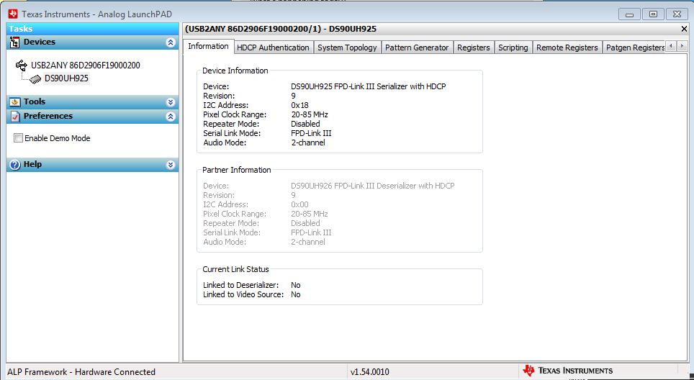694x380 pixels.
Task: Collapse the Devices section
Action: pos(171,42)
